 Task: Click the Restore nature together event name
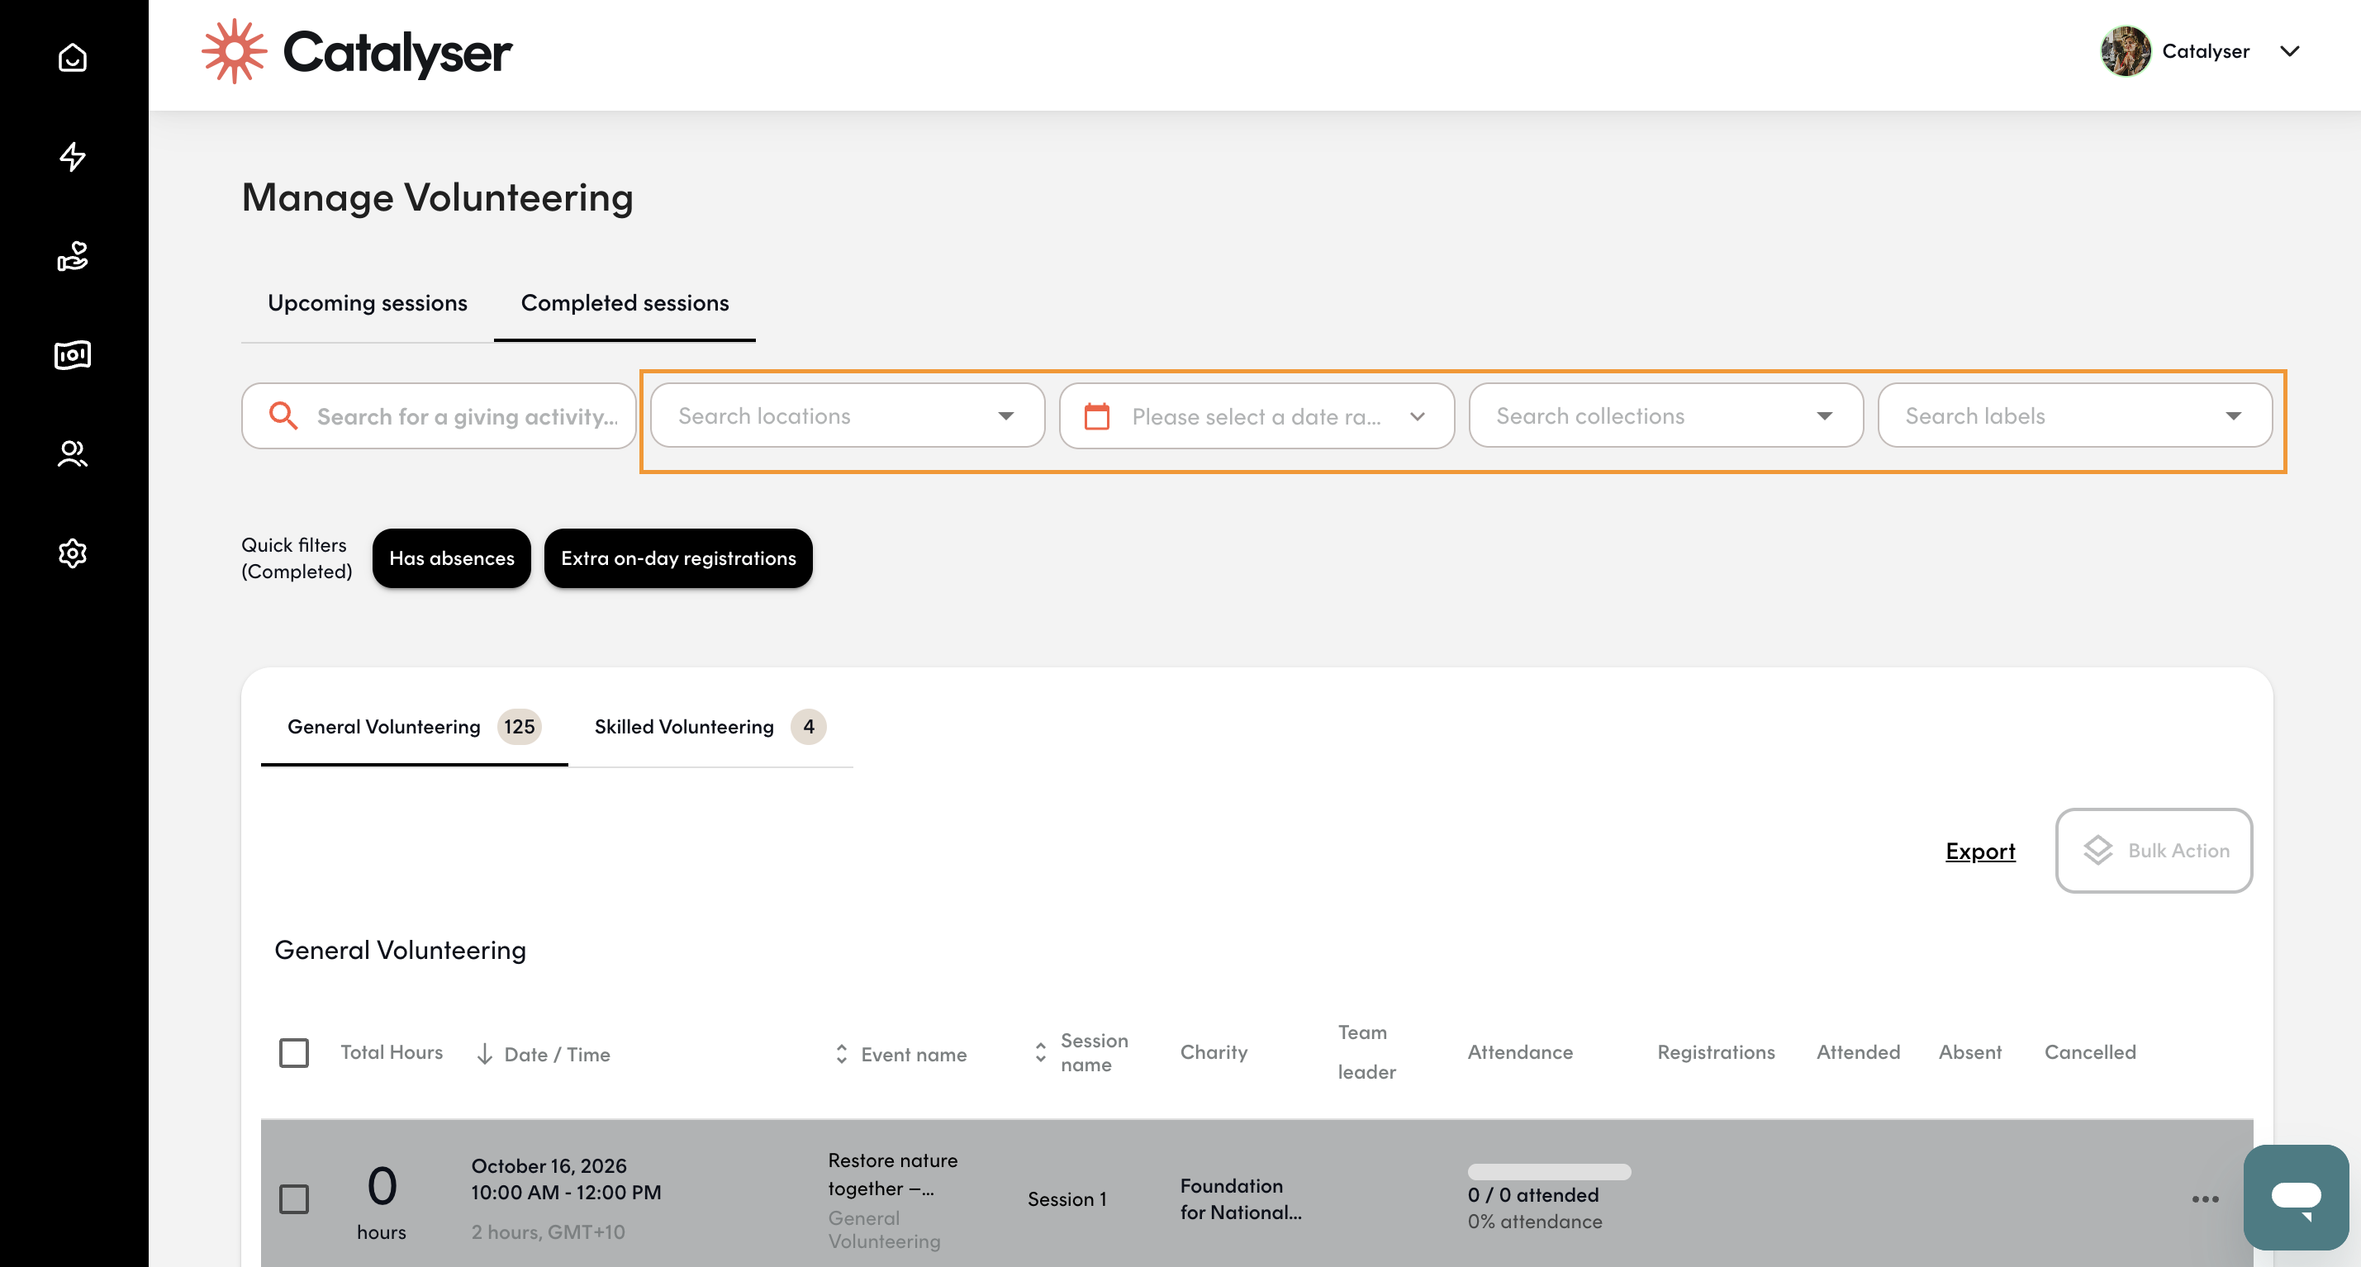tap(894, 1174)
